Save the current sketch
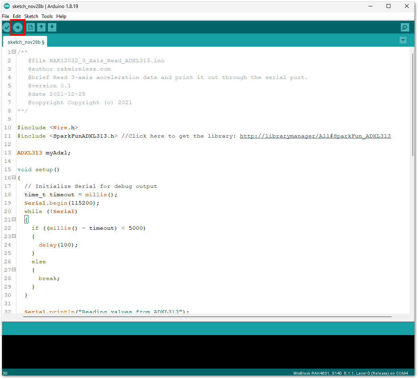The image size is (418, 379). 52,27
